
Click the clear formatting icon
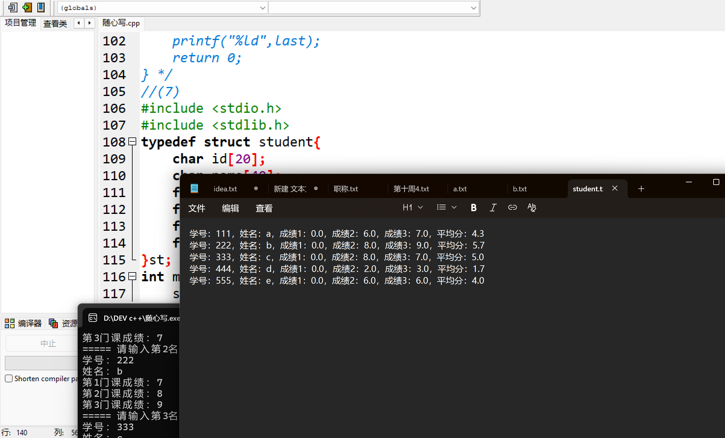coord(532,208)
